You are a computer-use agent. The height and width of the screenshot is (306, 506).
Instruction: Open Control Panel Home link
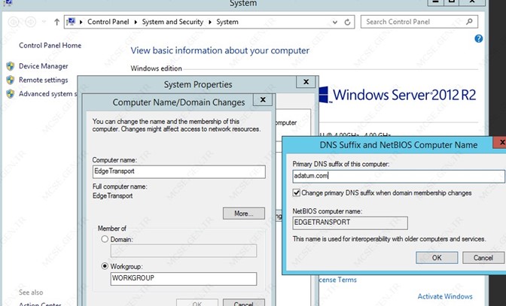click(x=50, y=45)
